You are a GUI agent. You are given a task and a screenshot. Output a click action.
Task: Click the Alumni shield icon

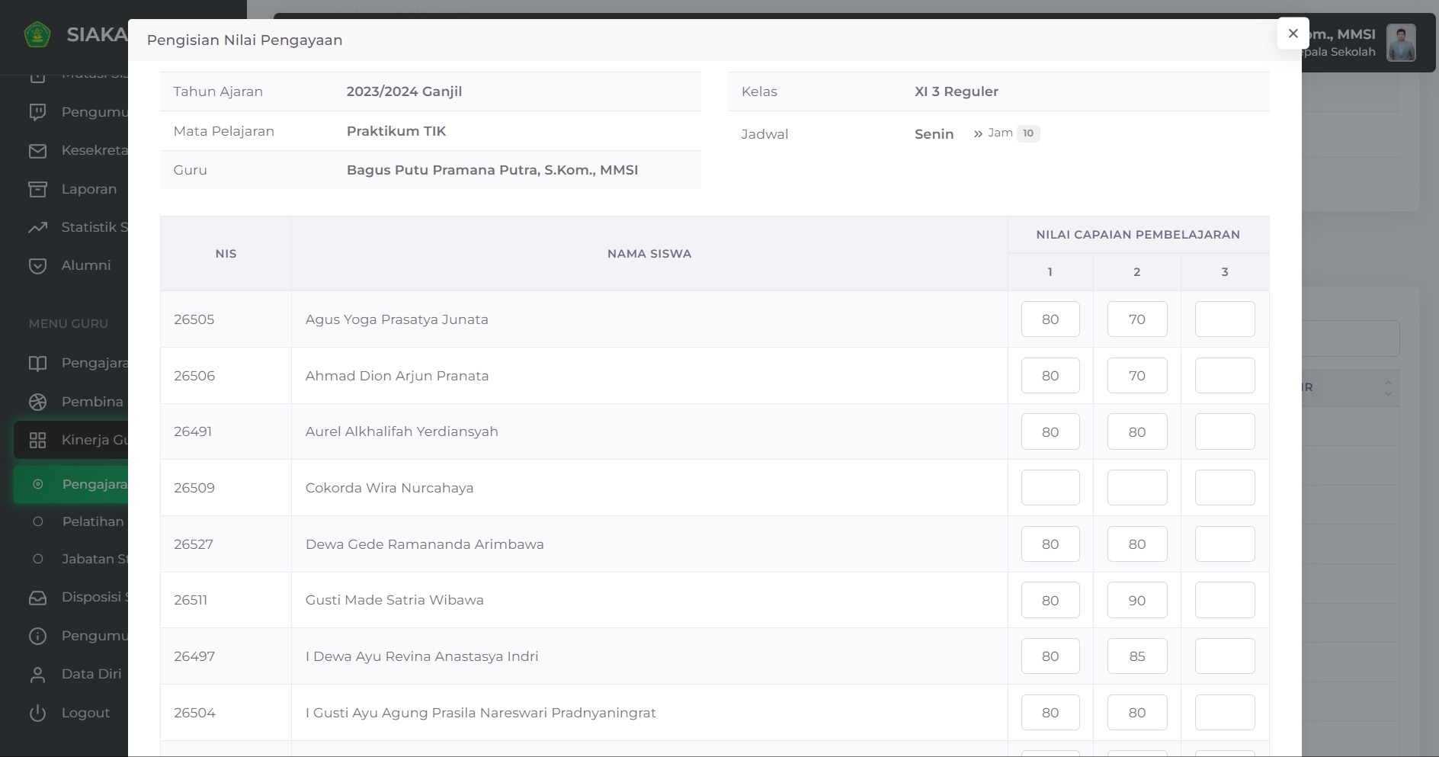coord(37,265)
